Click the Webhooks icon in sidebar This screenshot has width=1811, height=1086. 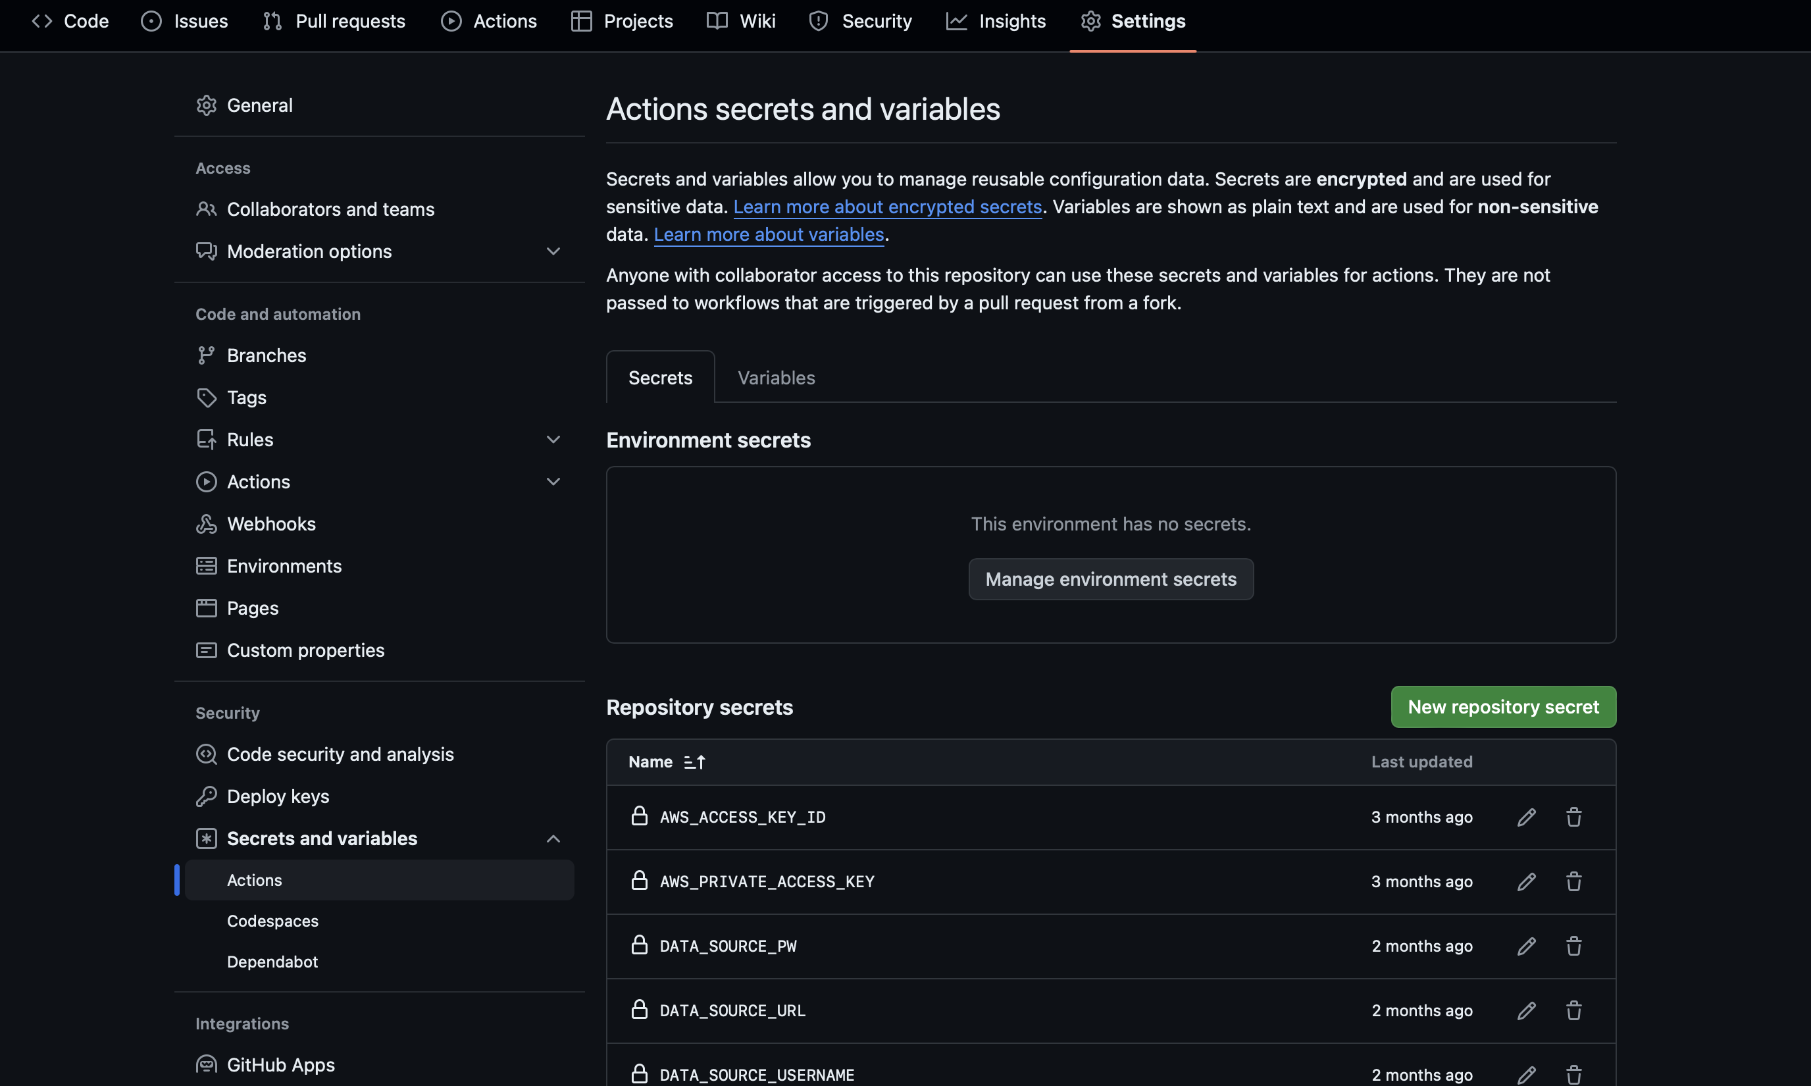(207, 524)
